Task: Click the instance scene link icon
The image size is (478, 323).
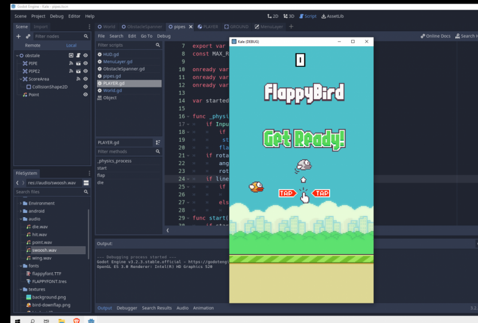Action: coord(28,36)
